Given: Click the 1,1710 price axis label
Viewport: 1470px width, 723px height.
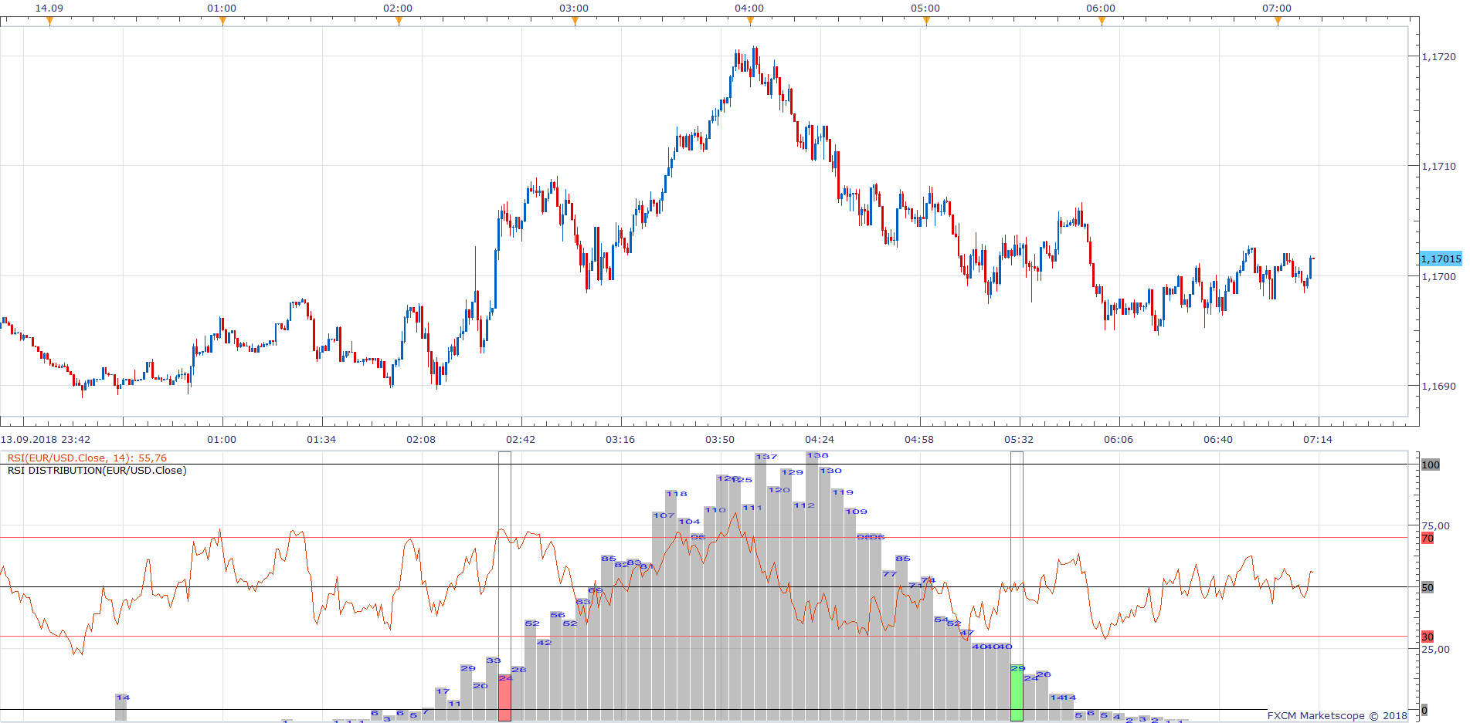Looking at the screenshot, I should (1438, 166).
